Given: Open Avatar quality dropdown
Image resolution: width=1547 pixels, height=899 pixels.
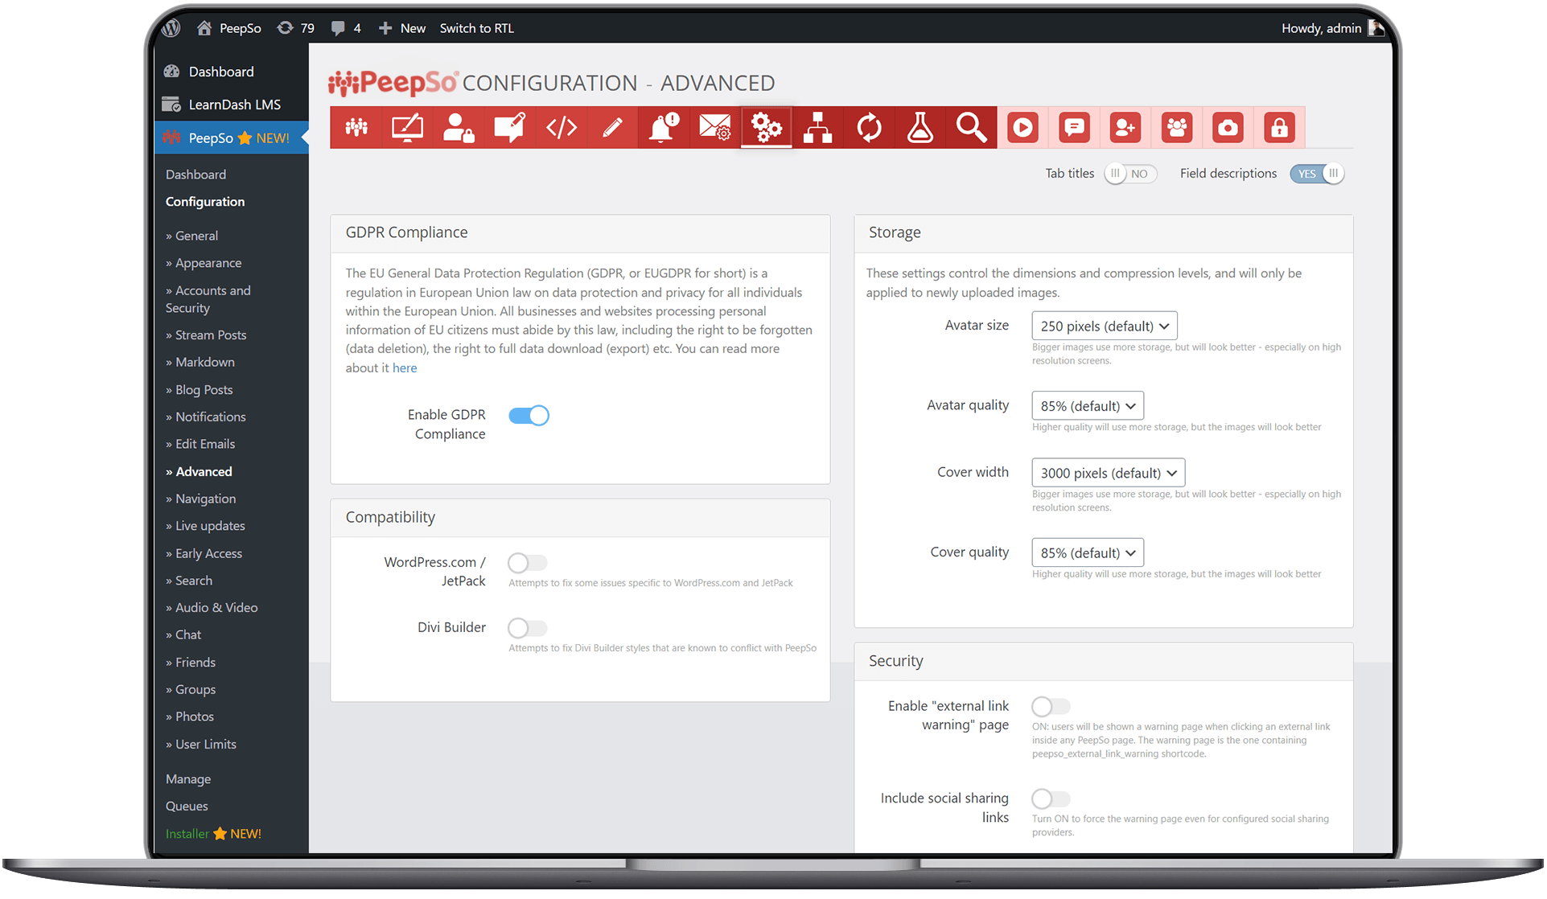Looking at the screenshot, I should (1088, 406).
